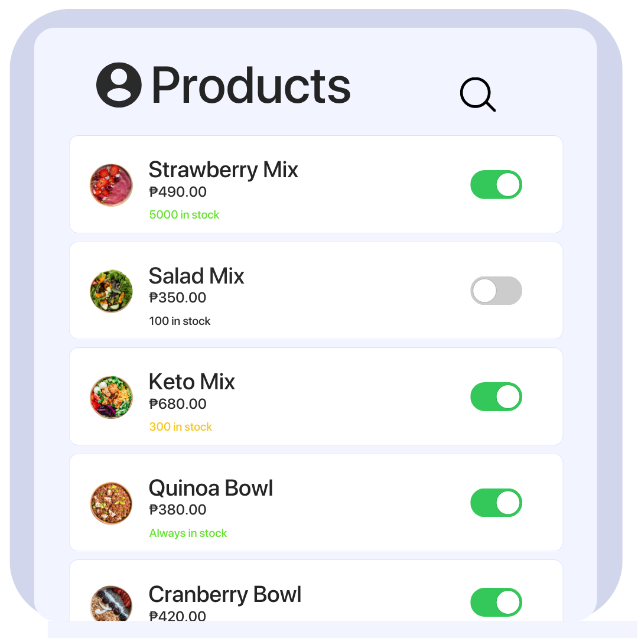Image resolution: width=638 pixels, height=638 pixels.
Task: Turn off the Quinoa Bowl switch
Action: coord(496,503)
